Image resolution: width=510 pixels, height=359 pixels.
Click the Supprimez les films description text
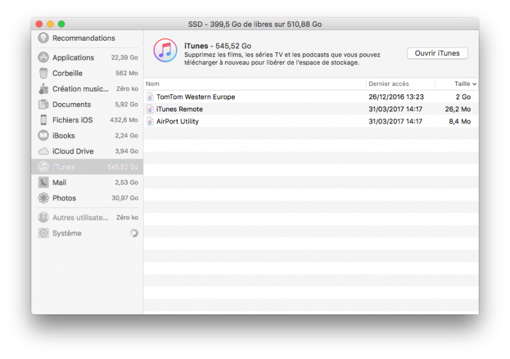(282, 59)
